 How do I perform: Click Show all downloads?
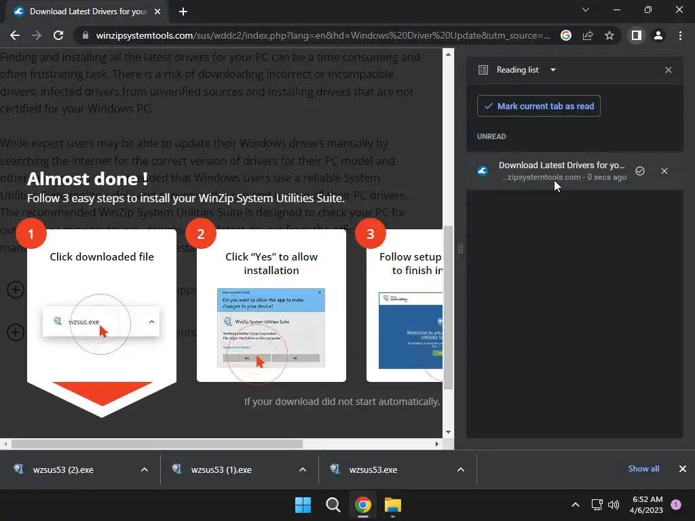pos(643,469)
